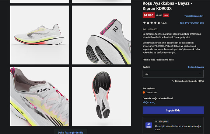Click the Eve teslimat label
The image size is (210, 134).
(x=149, y=88)
